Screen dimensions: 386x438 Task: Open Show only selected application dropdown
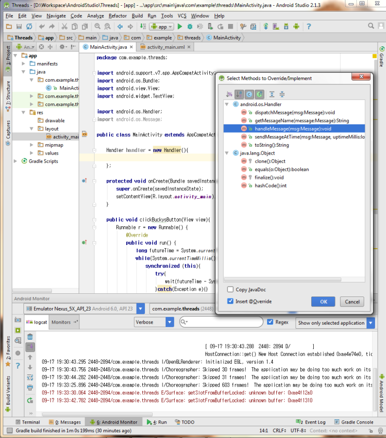tap(335, 323)
